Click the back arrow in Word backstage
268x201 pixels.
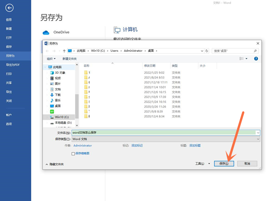9,8
